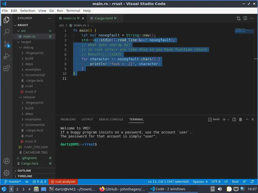The image size is (258, 193).
Task: Collapse the release folder
Action: pos(34,97)
